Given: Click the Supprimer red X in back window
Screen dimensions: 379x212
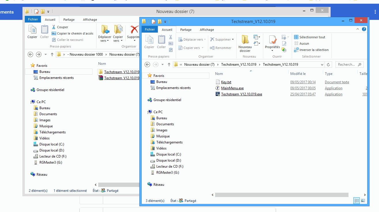Looking at the screenshot, I should [x=134, y=29].
